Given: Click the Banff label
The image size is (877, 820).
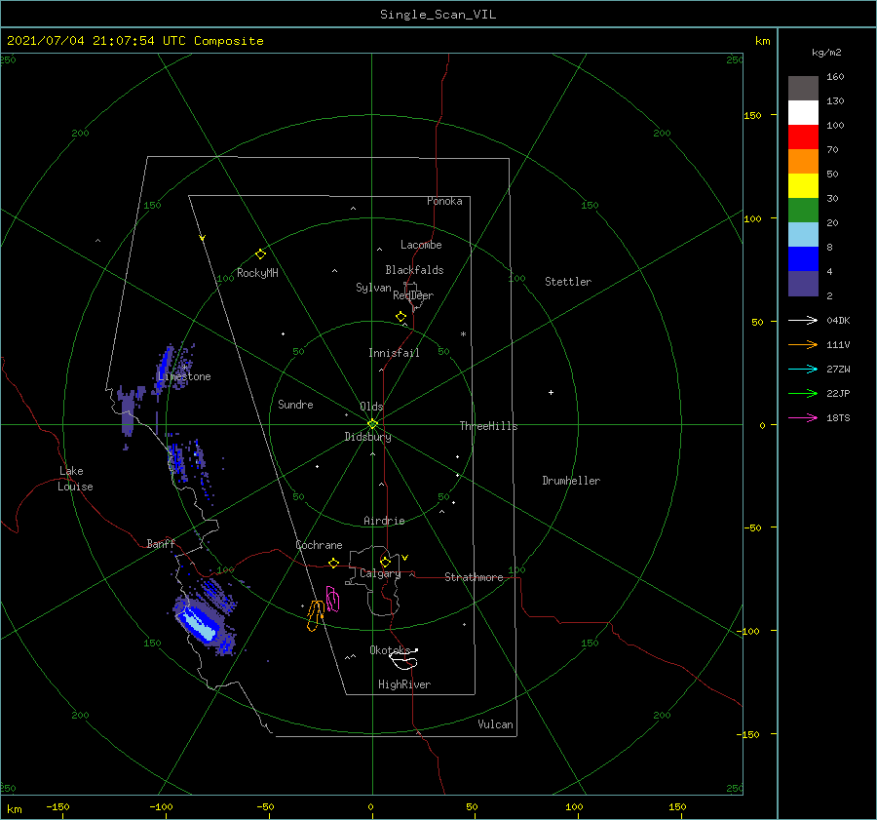Looking at the screenshot, I should (161, 543).
